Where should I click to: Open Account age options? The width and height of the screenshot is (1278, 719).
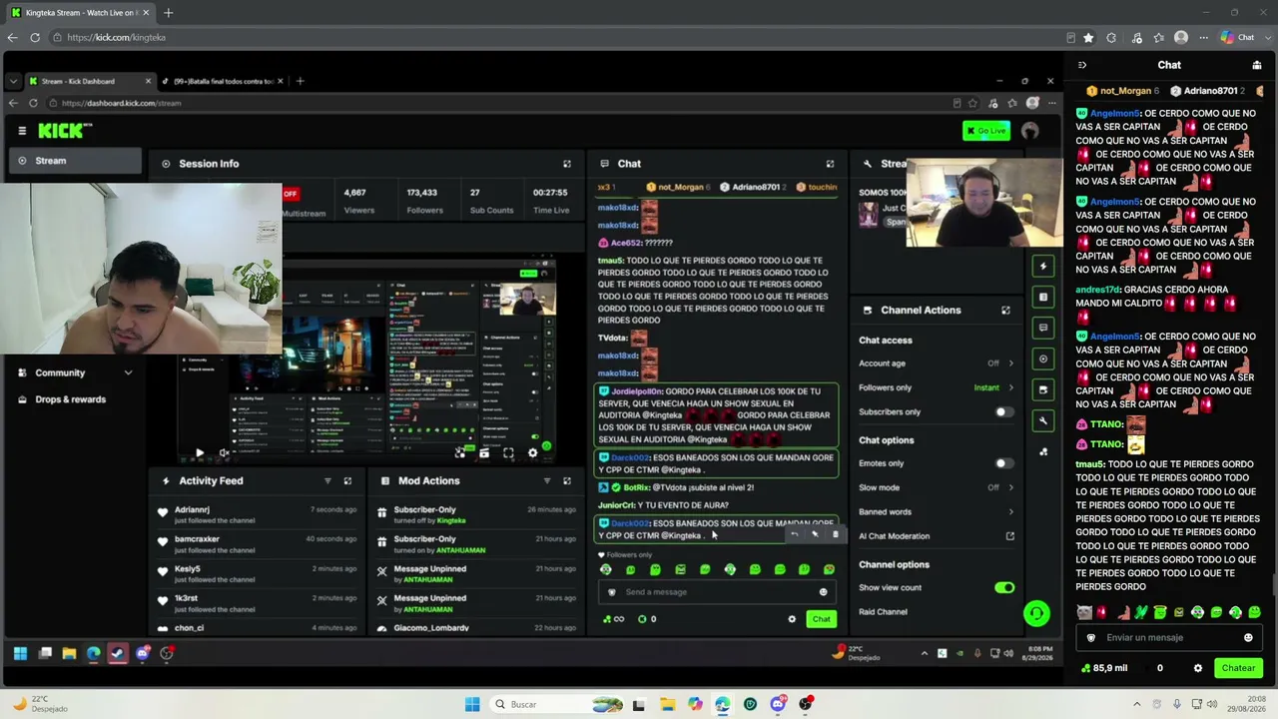(x=936, y=363)
